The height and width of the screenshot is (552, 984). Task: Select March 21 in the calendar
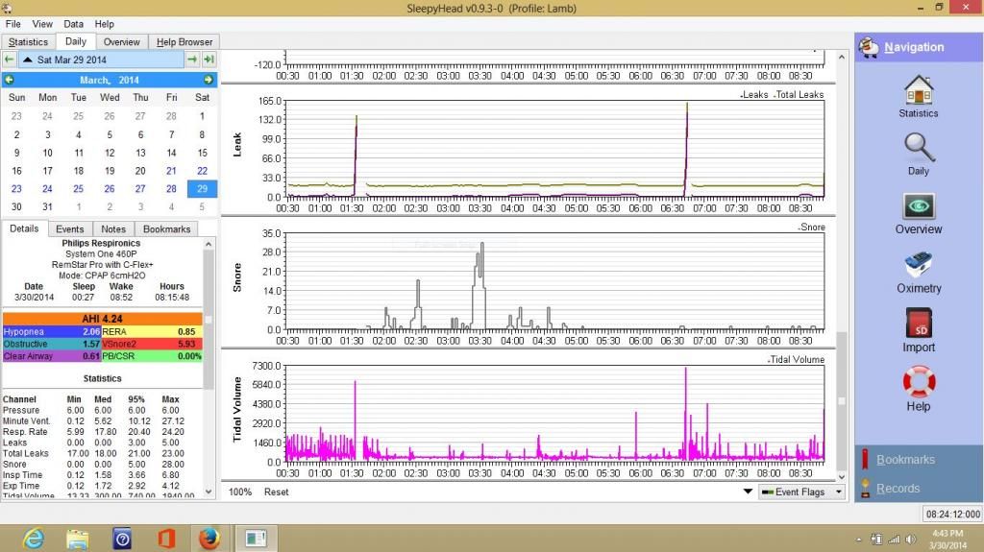[x=171, y=171]
